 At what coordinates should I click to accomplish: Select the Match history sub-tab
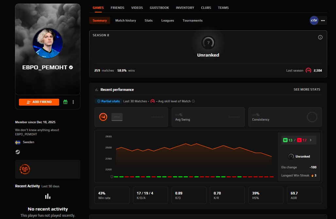[x=126, y=21]
